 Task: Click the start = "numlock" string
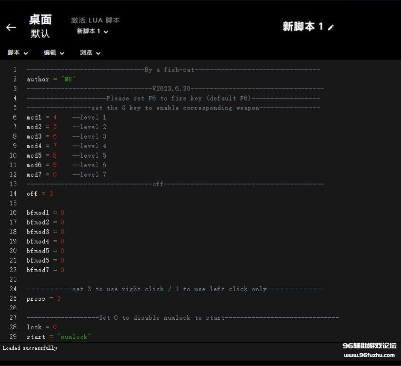pyautogui.click(x=74, y=336)
